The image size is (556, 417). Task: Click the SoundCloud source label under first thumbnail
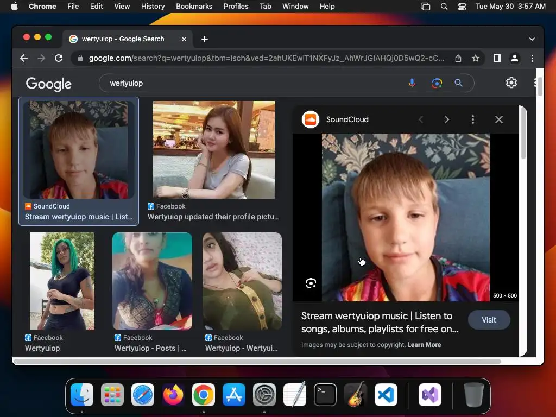(52, 206)
